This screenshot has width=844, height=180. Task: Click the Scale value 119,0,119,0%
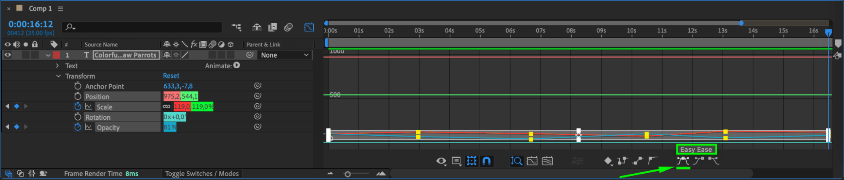(193, 107)
